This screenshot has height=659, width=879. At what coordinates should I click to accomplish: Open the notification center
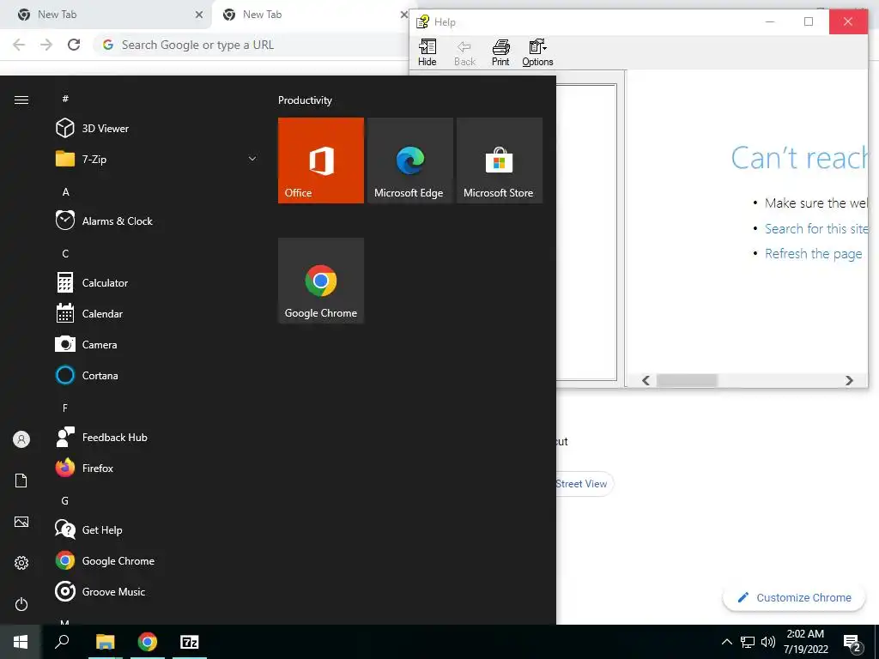coord(852,643)
